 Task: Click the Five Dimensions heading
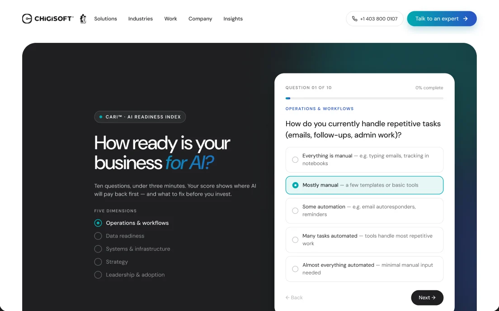[115, 211]
